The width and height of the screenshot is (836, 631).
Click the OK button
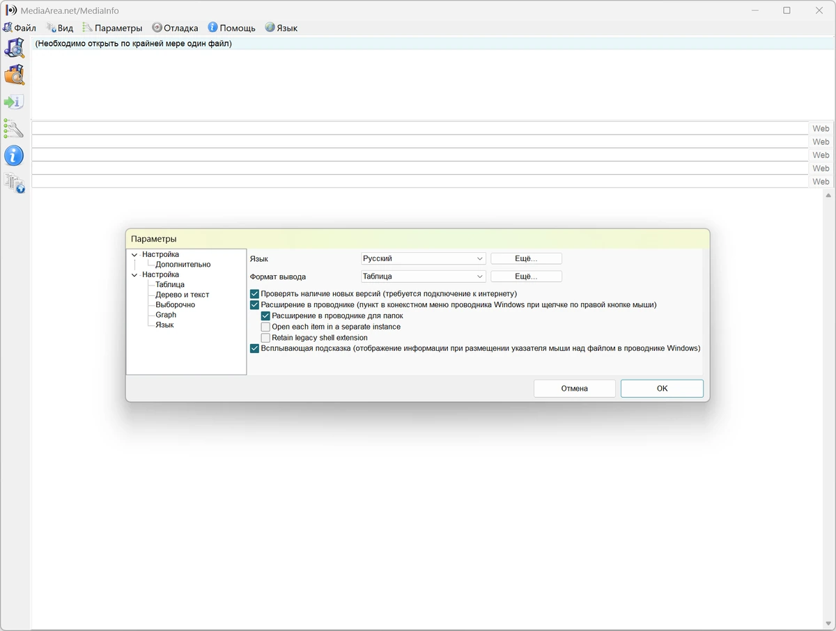[x=662, y=389]
